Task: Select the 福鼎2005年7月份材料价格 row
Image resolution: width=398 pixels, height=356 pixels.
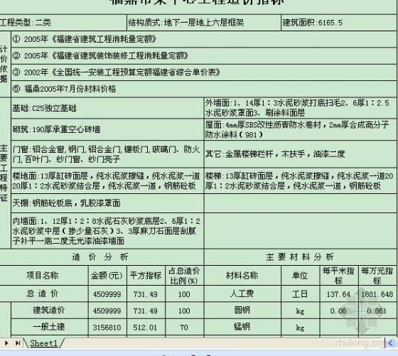Action: tap(204, 89)
